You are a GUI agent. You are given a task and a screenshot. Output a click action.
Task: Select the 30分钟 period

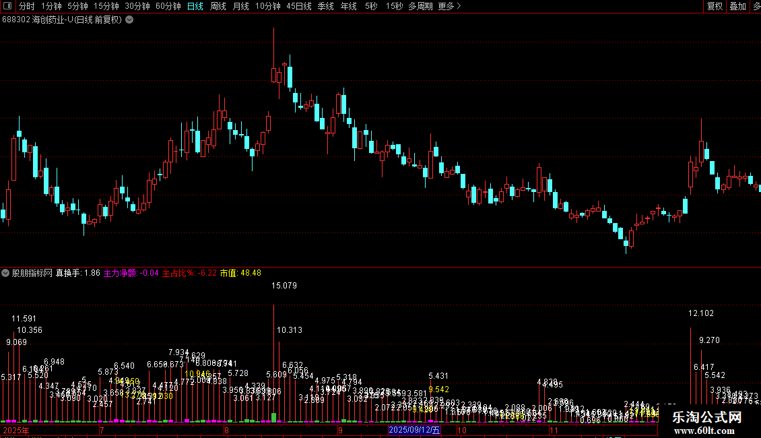(137, 6)
